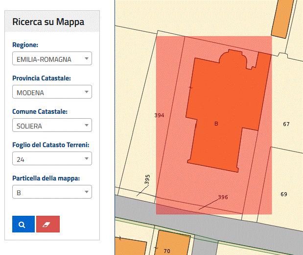Viewport: 303px width, 255px height.
Task: Click the Comune Catastale field label
Action: (40, 111)
